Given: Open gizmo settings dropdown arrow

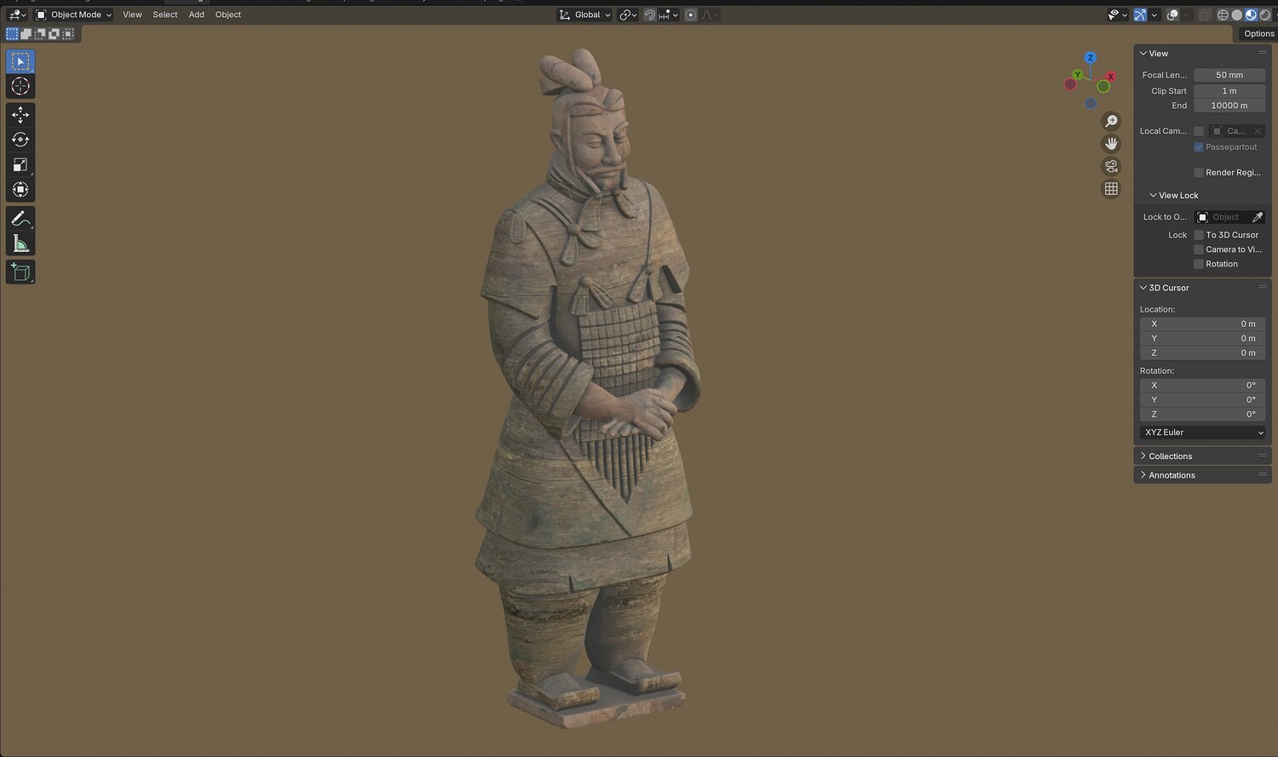Looking at the screenshot, I should [x=1154, y=14].
